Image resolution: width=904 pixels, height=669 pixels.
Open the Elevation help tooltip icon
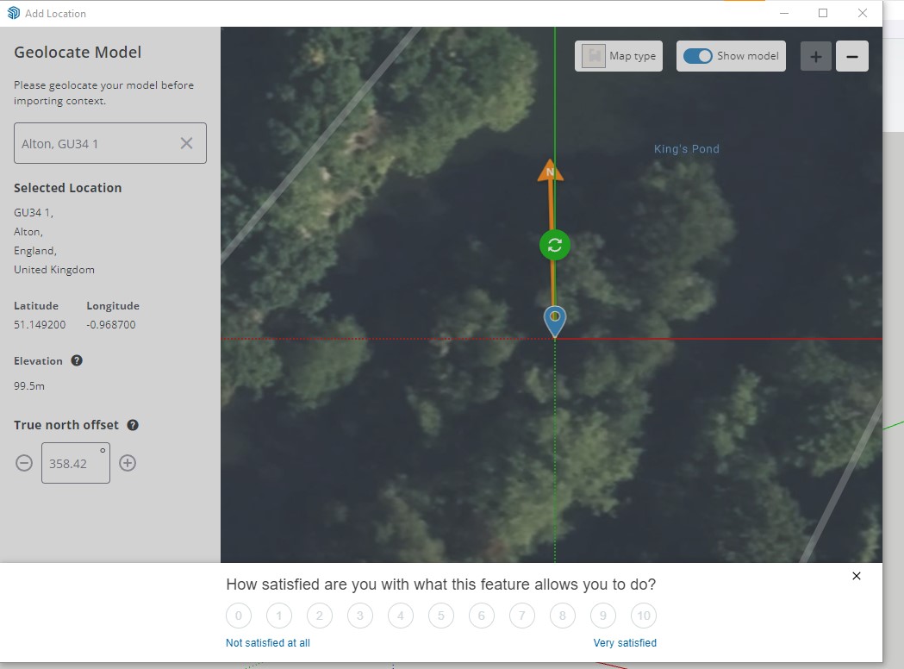77,360
